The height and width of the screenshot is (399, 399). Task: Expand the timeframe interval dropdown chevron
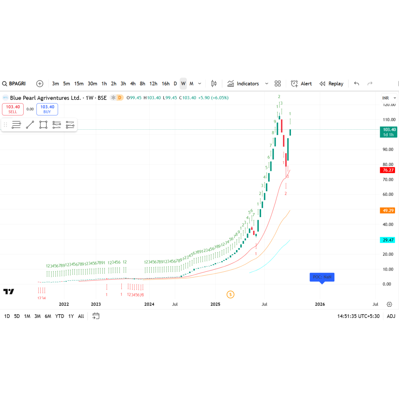click(199, 84)
